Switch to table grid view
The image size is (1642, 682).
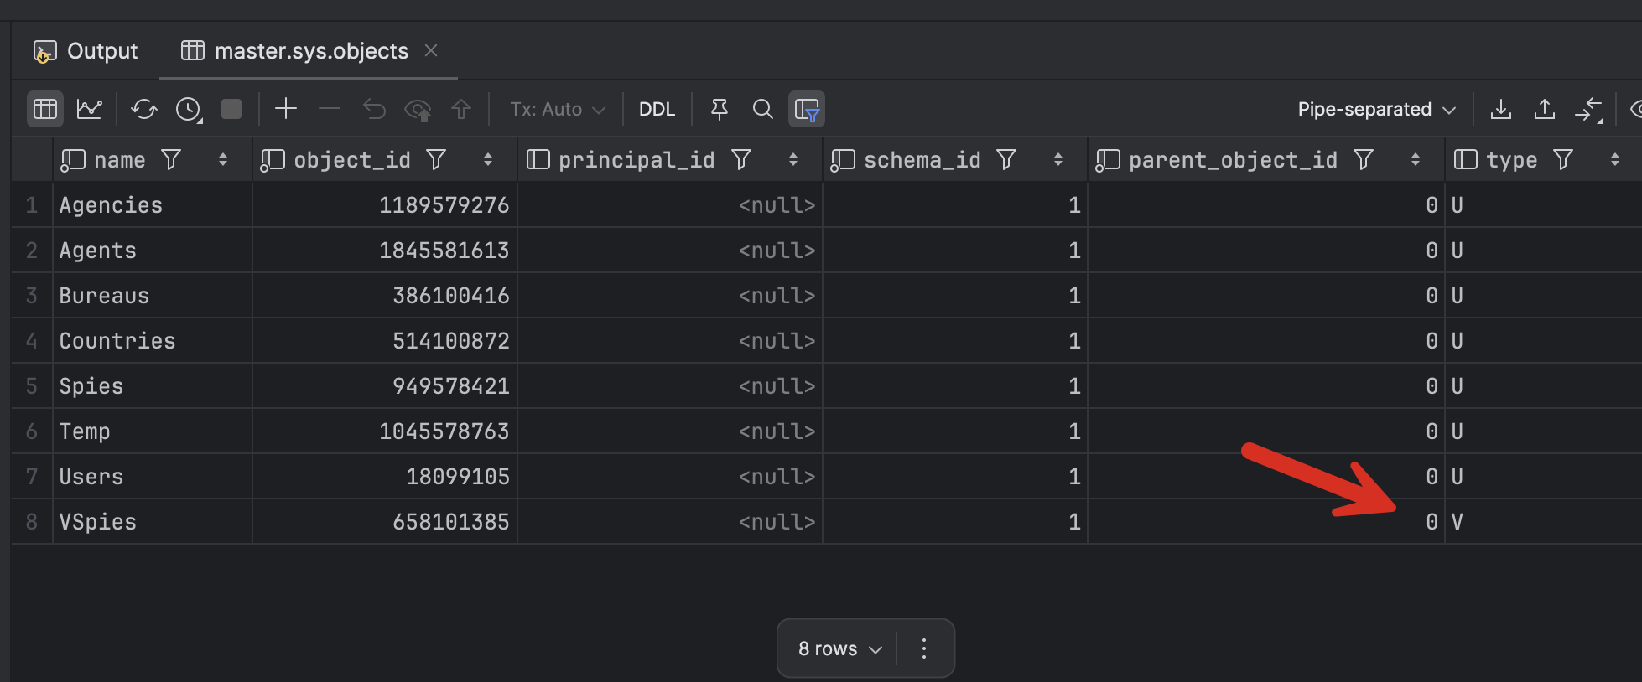pyautogui.click(x=45, y=109)
